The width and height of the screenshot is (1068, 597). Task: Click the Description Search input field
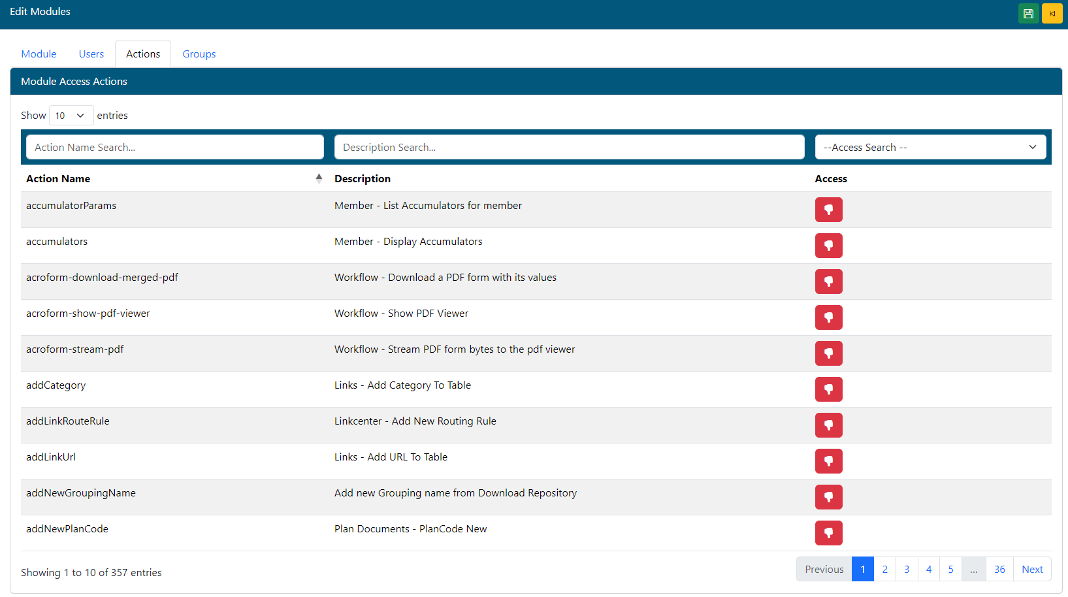tap(568, 148)
